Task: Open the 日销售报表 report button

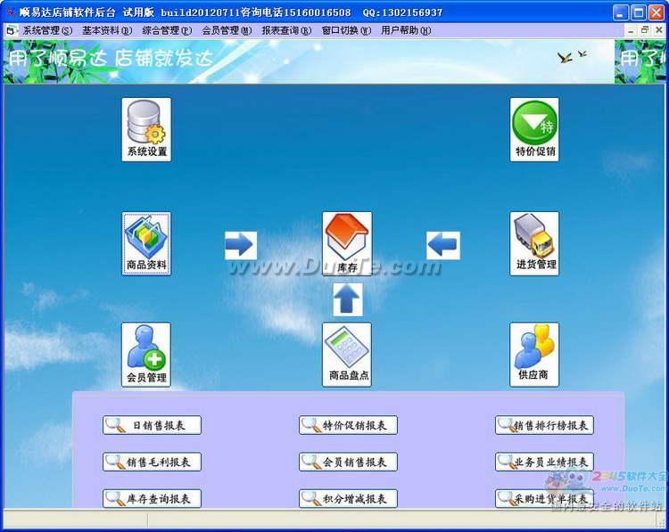Action: (x=152, y=426)
